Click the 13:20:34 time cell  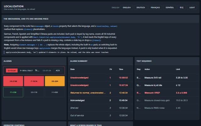[x=123, y=116]
